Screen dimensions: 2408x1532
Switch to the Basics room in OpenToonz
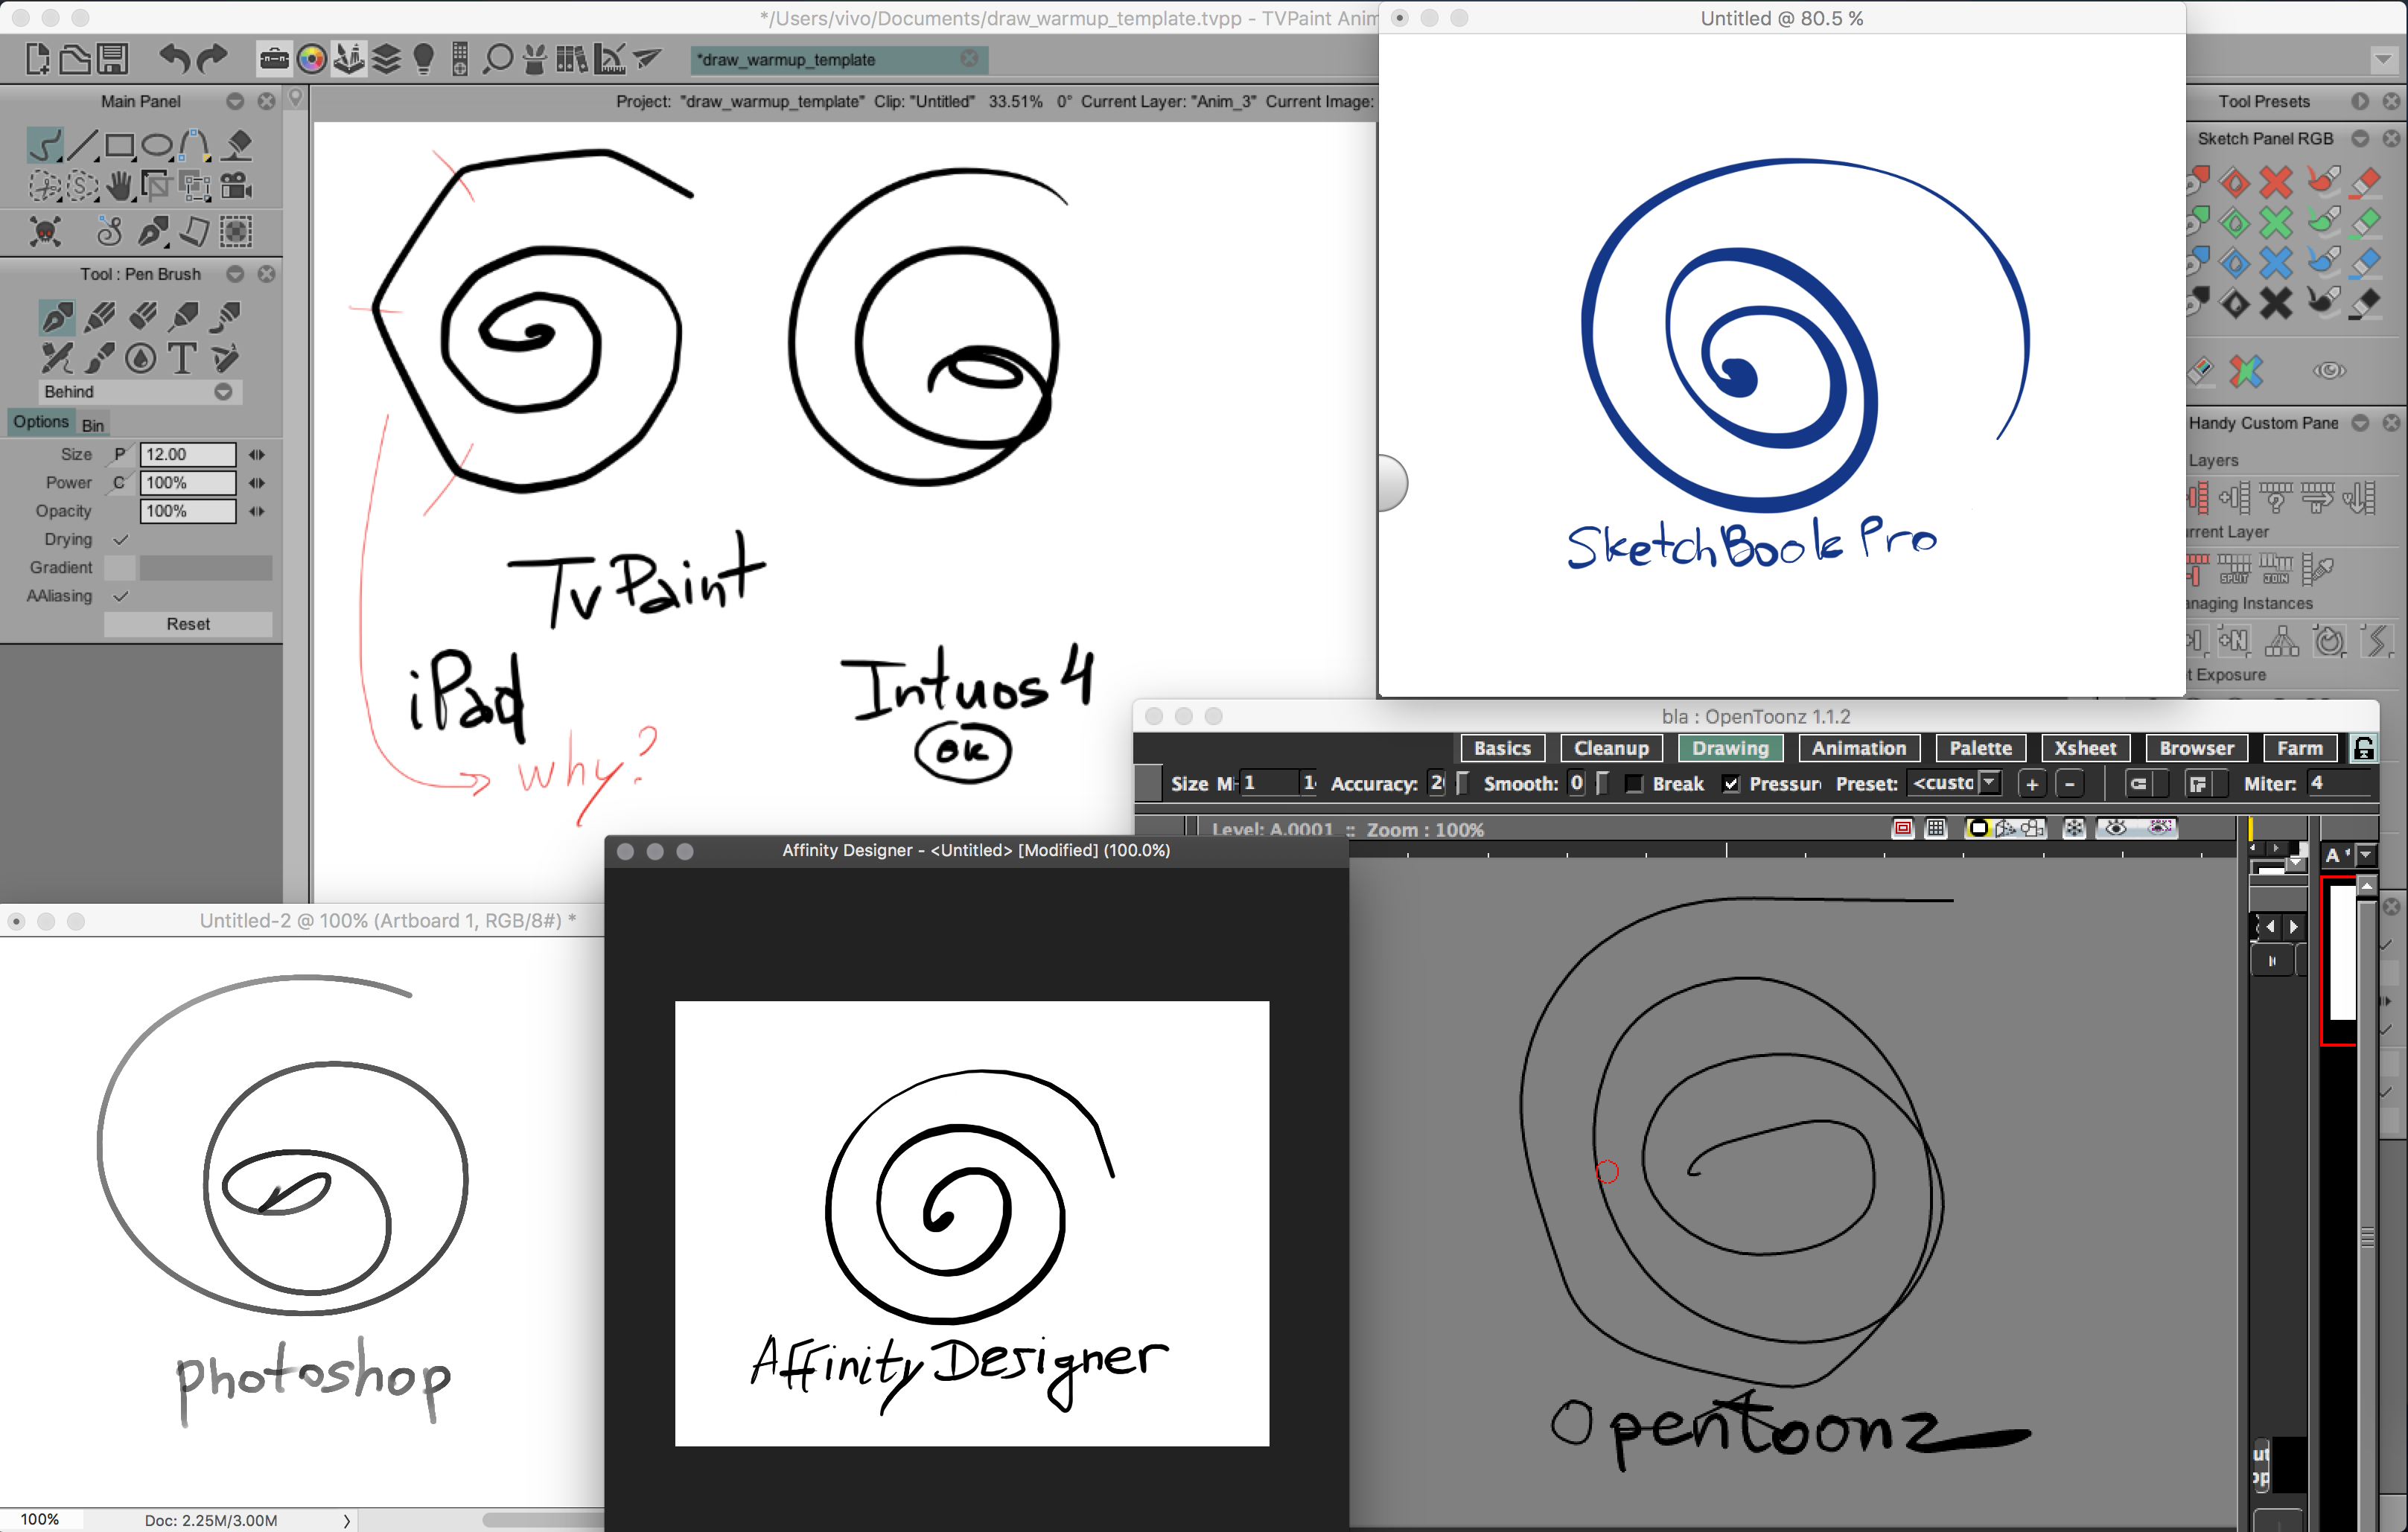1502,749
